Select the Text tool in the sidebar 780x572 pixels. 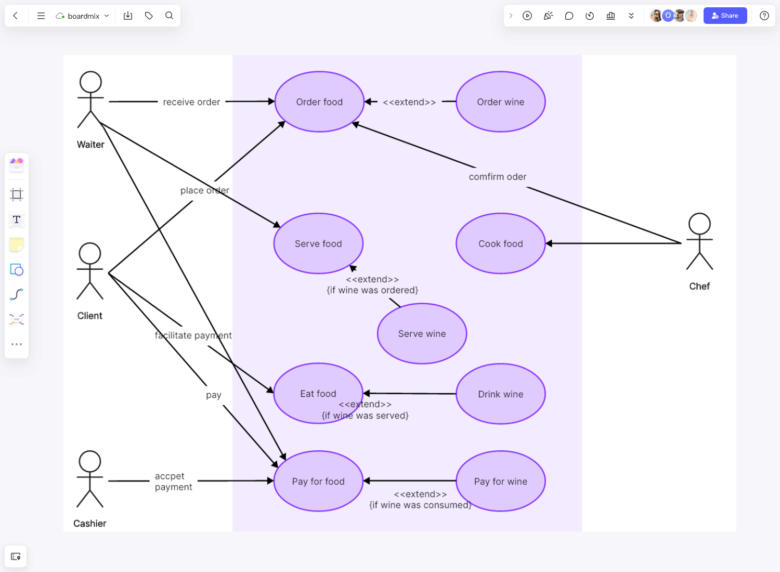coord(17,219)
